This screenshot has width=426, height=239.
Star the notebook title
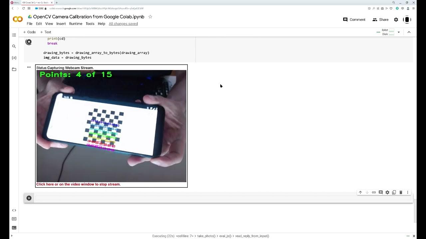click(150, 17)
